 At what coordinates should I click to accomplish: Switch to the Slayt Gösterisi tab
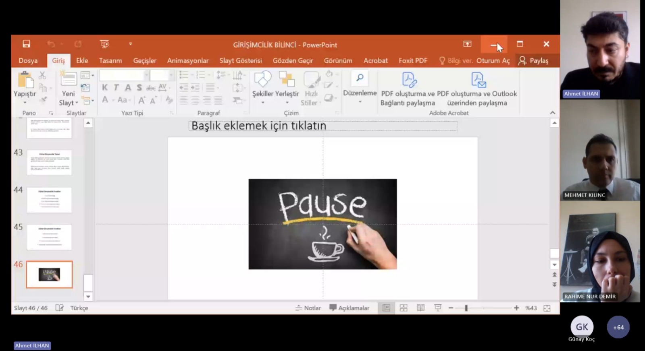point(241,61)
